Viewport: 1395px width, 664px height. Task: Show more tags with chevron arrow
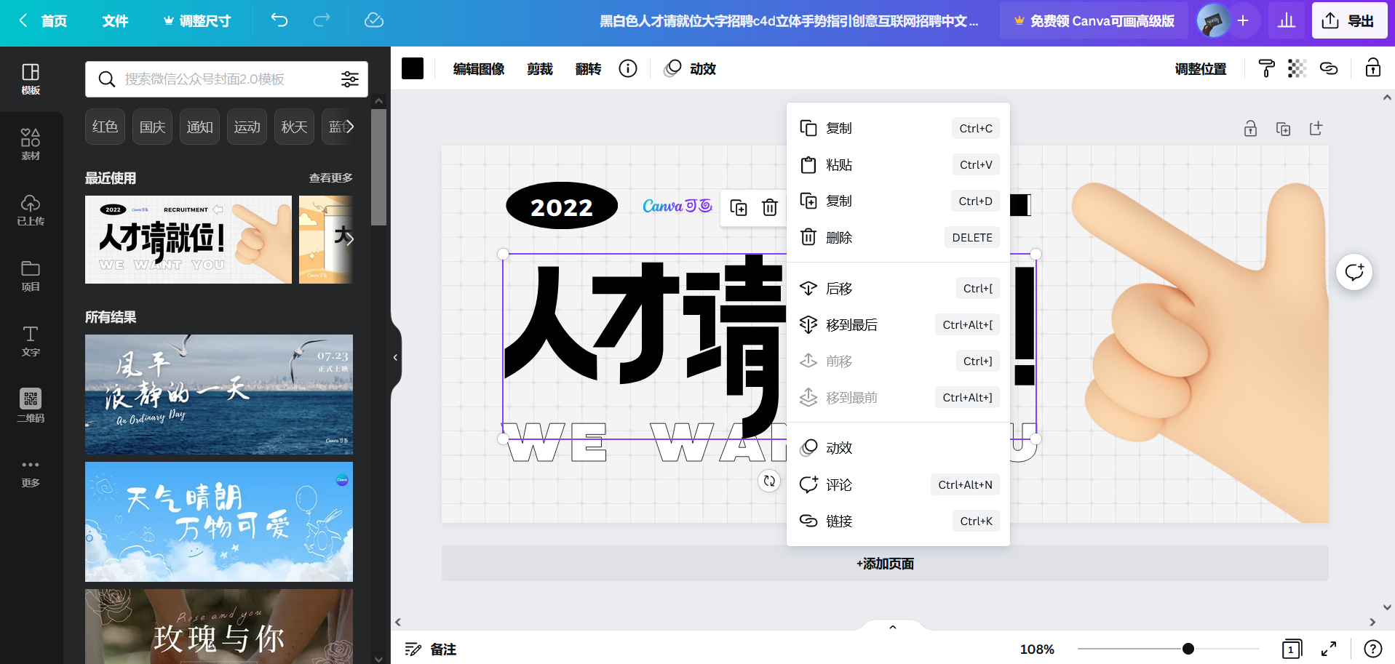[349, 127]
